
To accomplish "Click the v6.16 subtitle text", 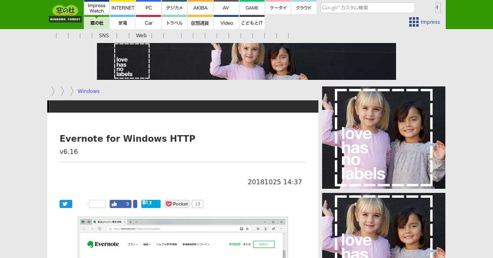I will point(69,152).
